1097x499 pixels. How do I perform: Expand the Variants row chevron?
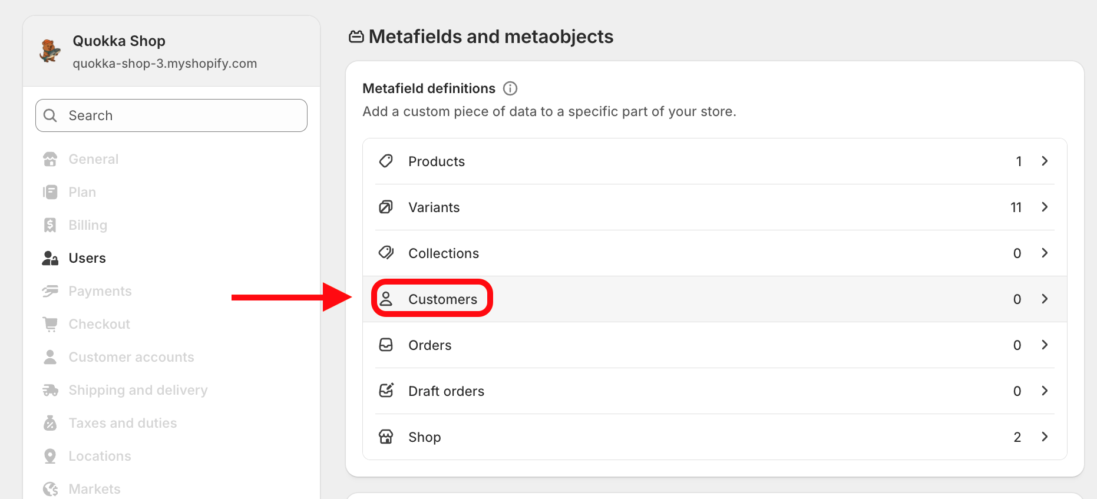[x=1045, y=207]
